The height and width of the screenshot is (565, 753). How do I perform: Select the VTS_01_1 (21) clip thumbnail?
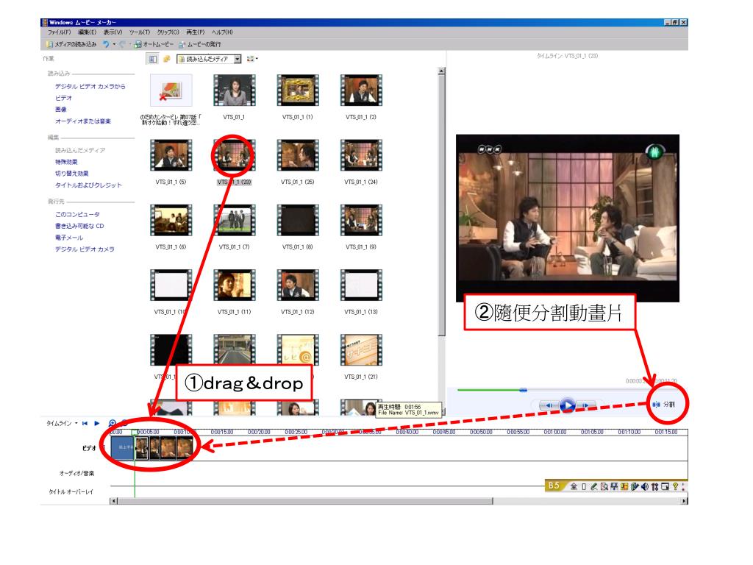[361, 349]
